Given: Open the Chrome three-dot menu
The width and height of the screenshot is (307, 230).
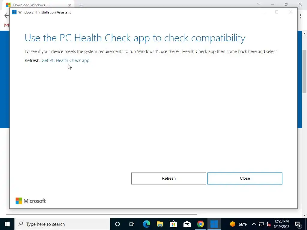Looking at the screenshot, I should coord(300,16).
